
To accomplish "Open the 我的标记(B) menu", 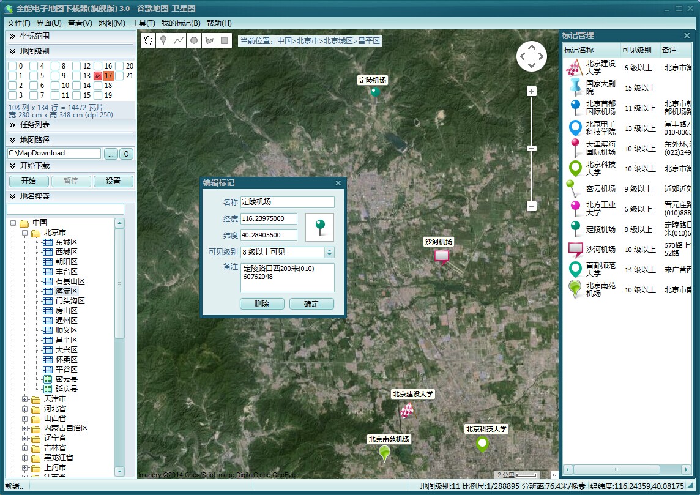I will [181, 23].
